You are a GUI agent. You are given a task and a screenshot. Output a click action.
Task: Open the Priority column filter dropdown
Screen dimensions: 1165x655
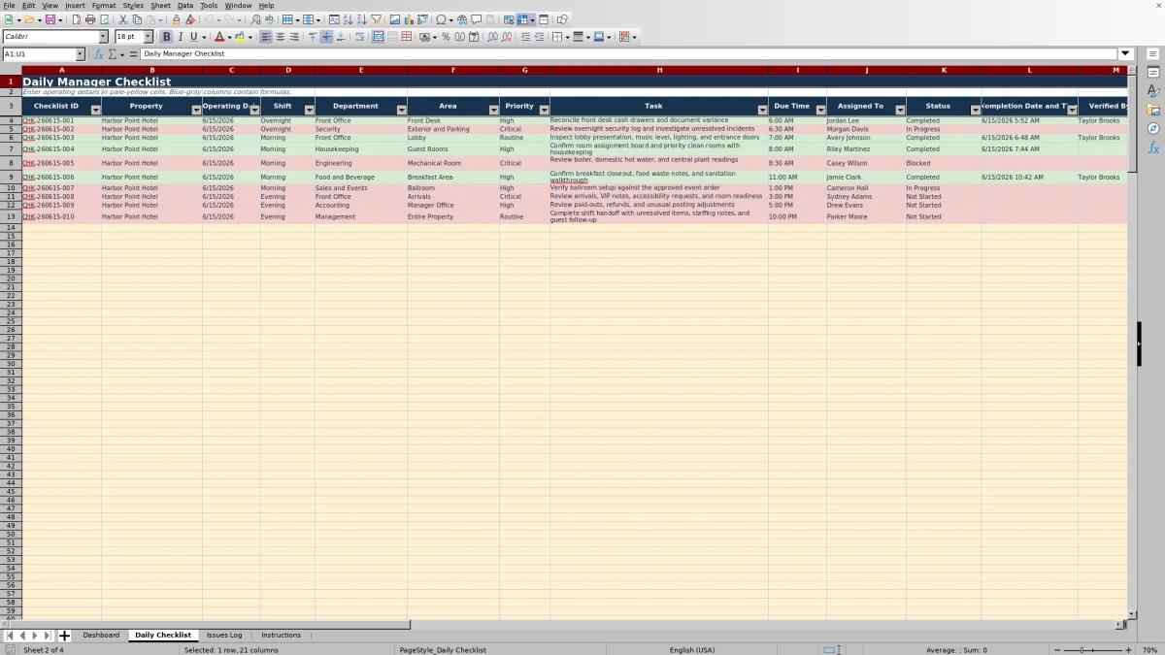[x=545, y=110]
